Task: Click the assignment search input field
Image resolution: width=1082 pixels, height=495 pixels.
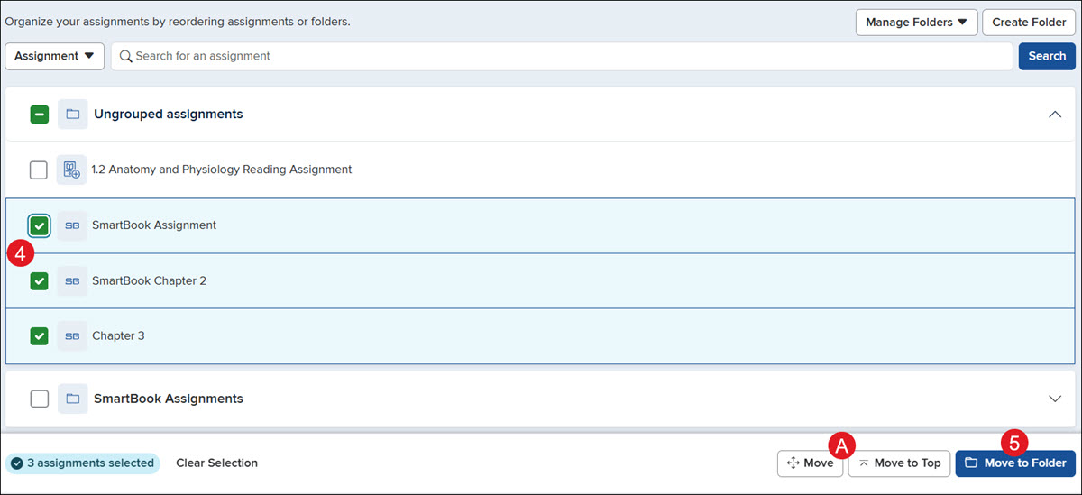Action: (562, 56)
